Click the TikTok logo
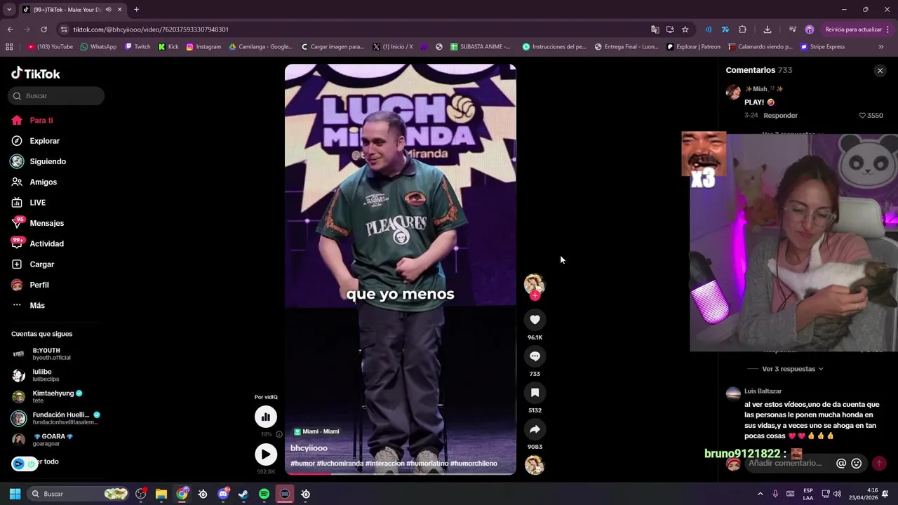The width and height of the screenshot is (898, 505). (x=36, y=74)
